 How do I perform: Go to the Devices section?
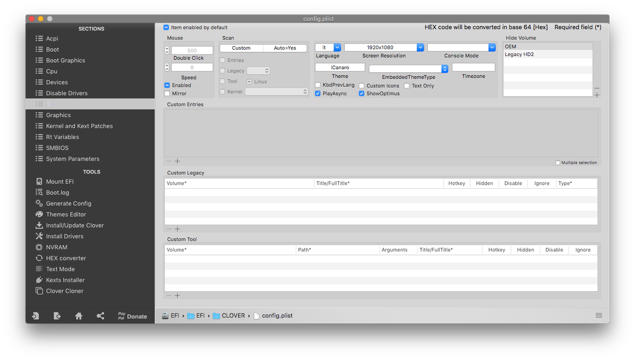click(x=57, y=82)
